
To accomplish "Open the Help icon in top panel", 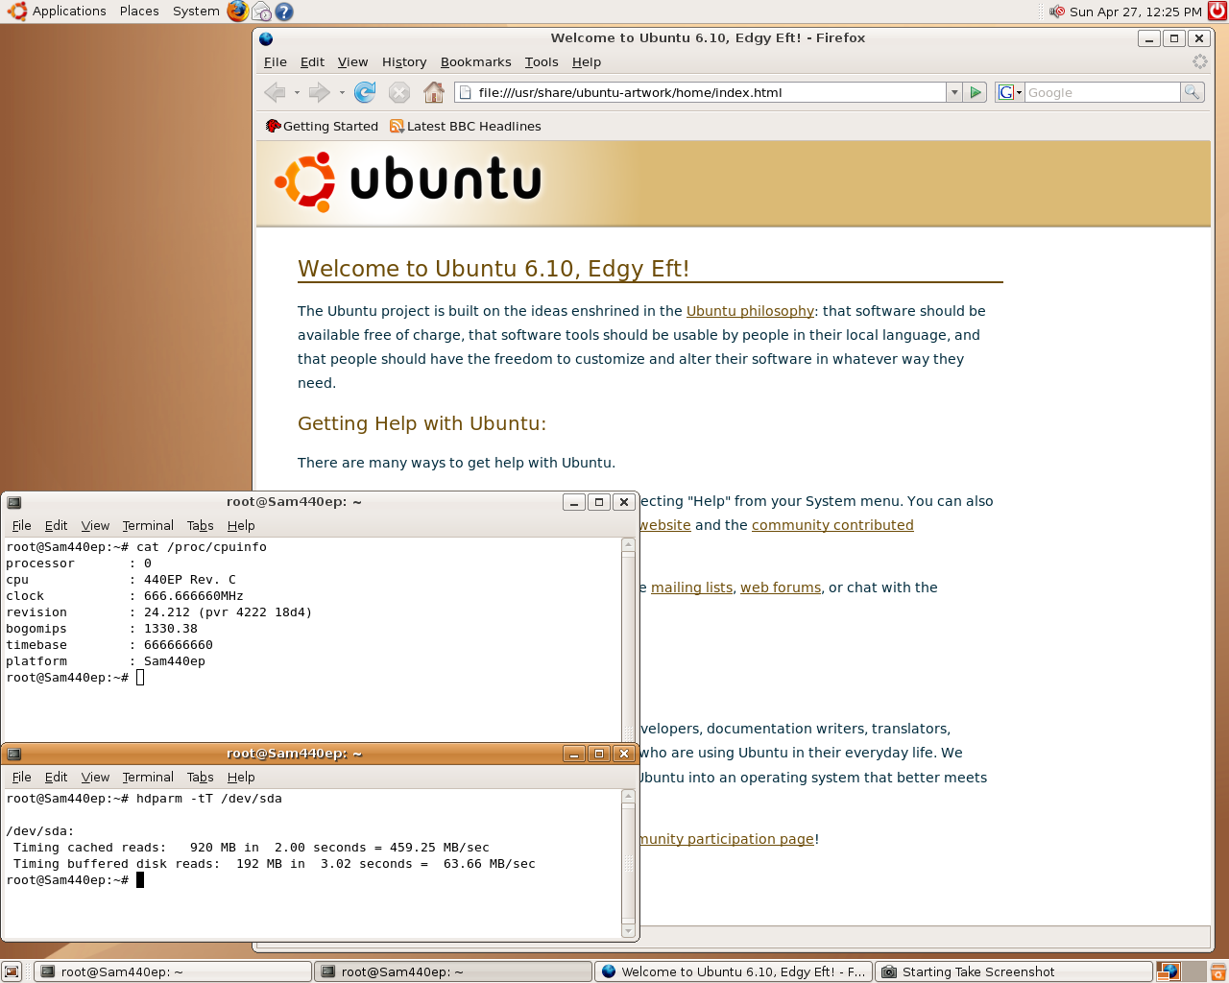I will click(284, 12).
